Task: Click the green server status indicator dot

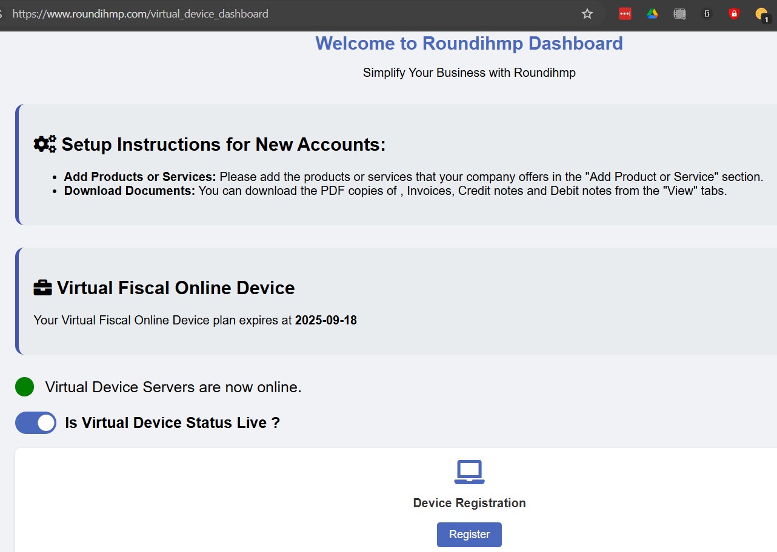Action: pos(24,386)
